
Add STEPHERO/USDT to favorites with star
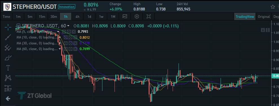click(273, 7)
